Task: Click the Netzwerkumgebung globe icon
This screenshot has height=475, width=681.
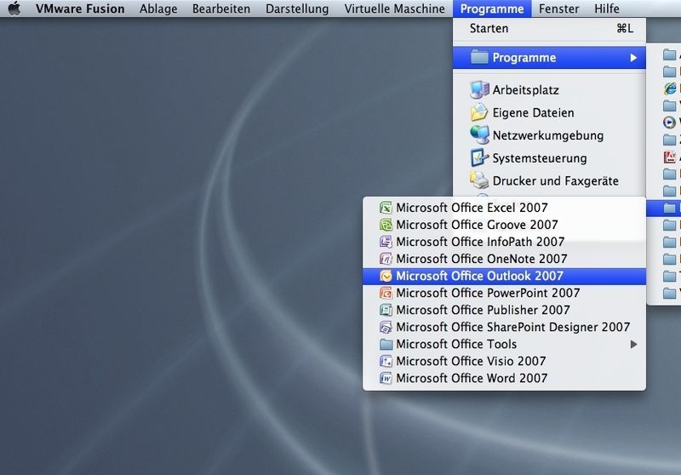Action: click(x=479, y=135)
